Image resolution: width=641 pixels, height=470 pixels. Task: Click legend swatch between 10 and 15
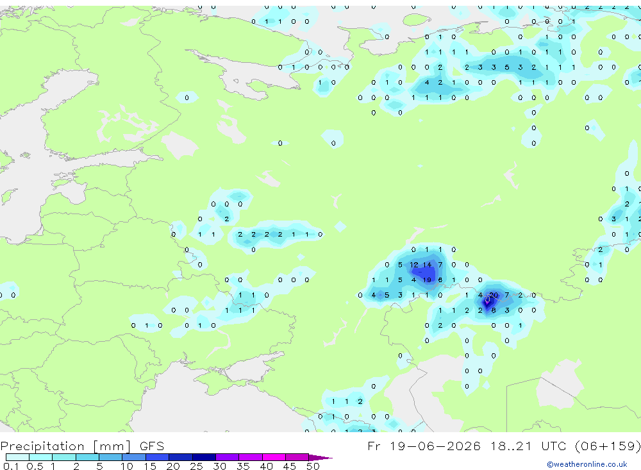click(134, 457)
